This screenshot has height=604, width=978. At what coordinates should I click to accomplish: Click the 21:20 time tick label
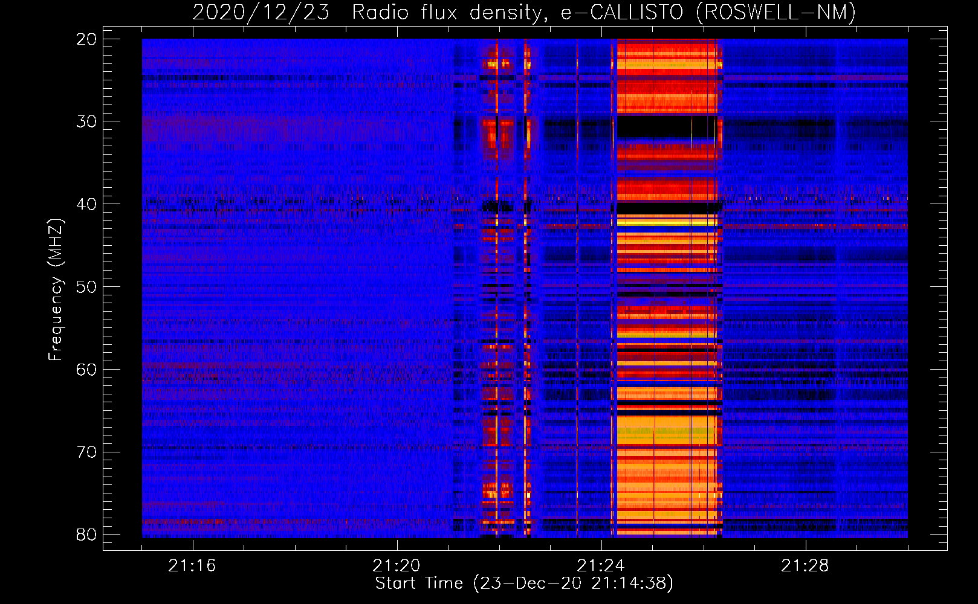click(397, 566)
